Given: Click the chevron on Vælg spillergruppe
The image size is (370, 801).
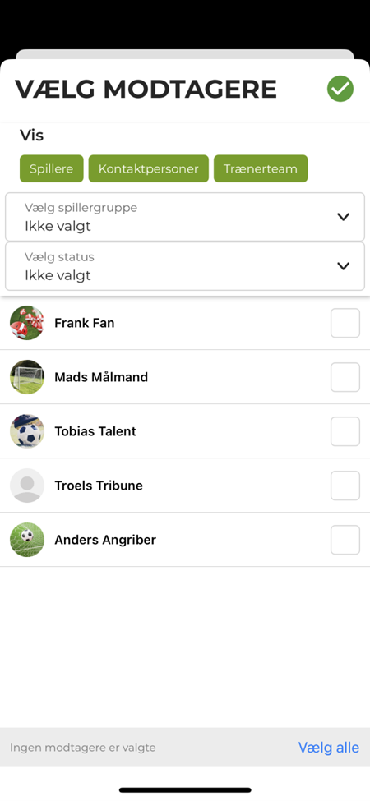Looking at the screenshot, I should coord(344,217).
